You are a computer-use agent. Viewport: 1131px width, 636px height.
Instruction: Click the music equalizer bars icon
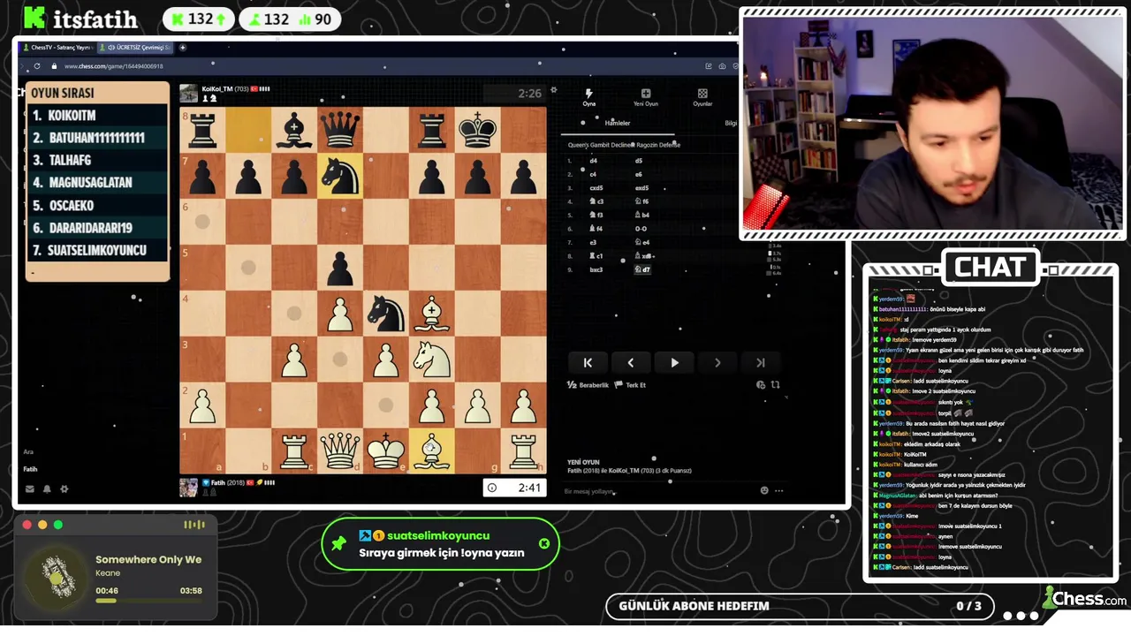click(194, 525)
